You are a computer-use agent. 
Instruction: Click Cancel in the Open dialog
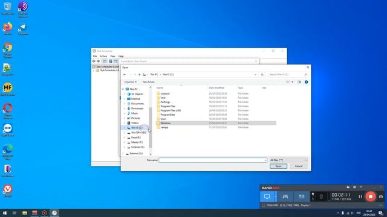[x=299, y=166]
